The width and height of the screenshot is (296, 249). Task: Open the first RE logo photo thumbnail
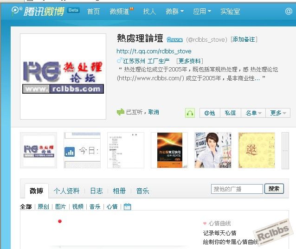pos(39,150)
